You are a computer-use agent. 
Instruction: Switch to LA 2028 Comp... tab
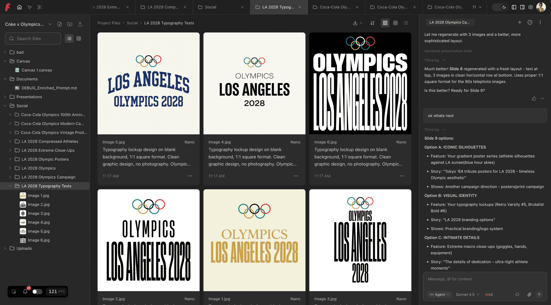point(163,7)
